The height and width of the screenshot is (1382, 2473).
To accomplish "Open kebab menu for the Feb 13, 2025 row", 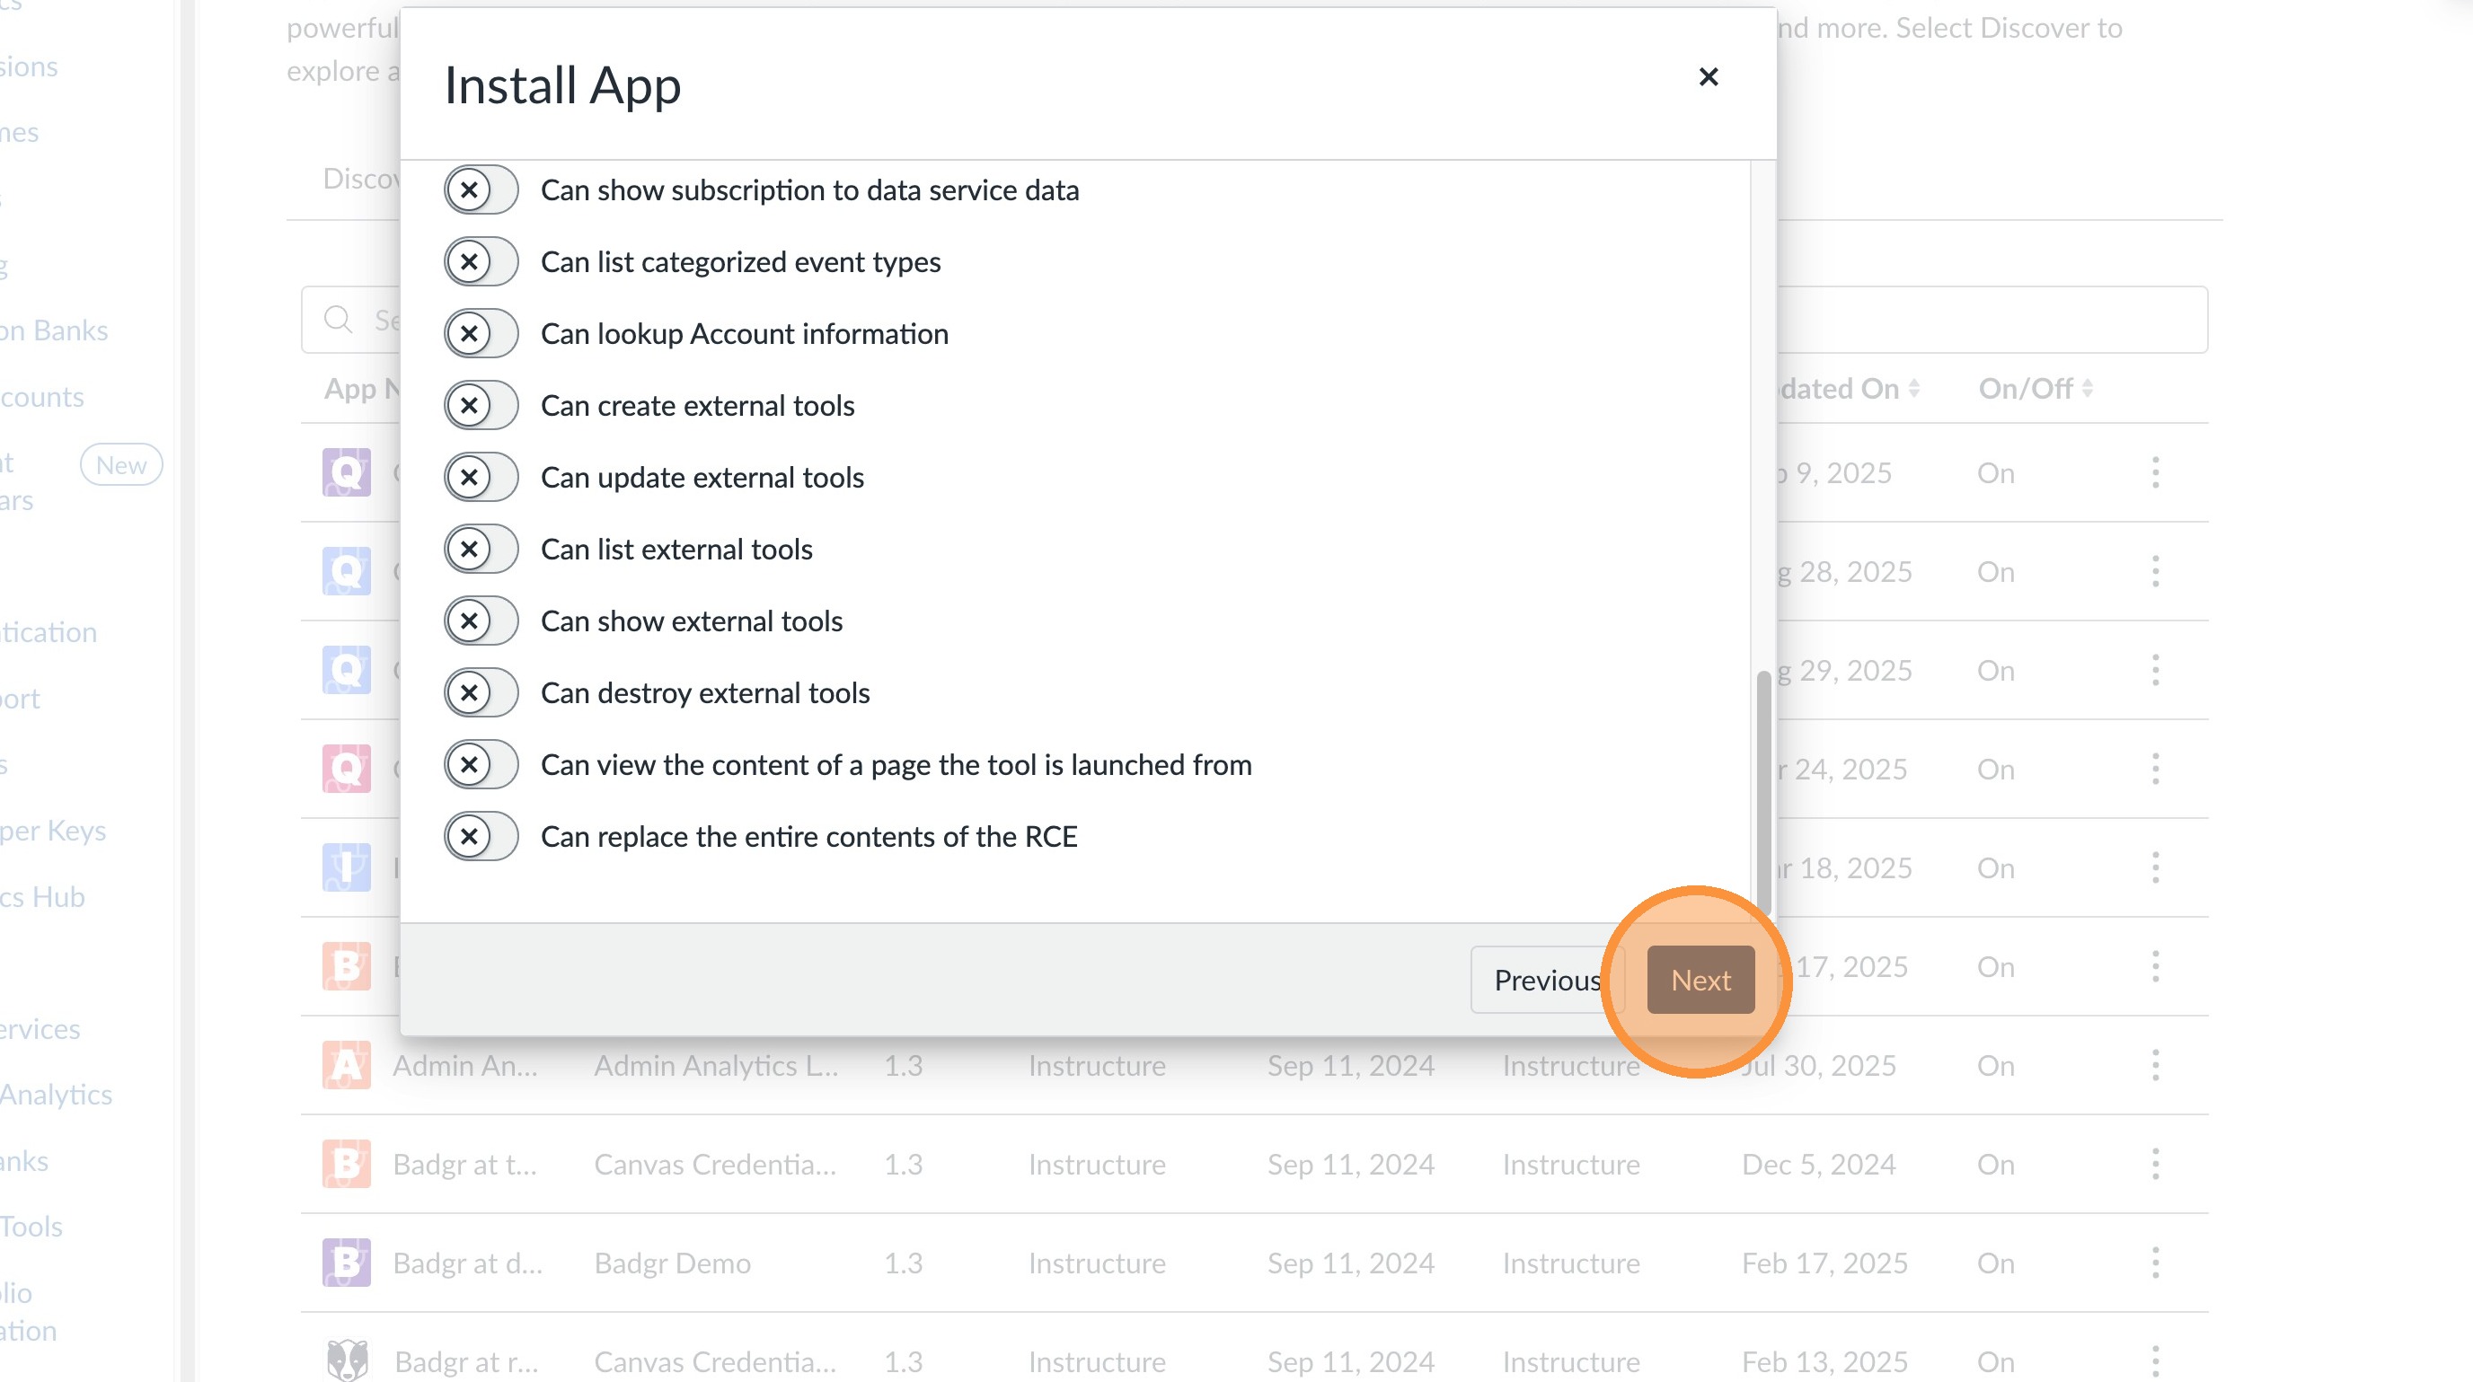I will 2155,1360.
